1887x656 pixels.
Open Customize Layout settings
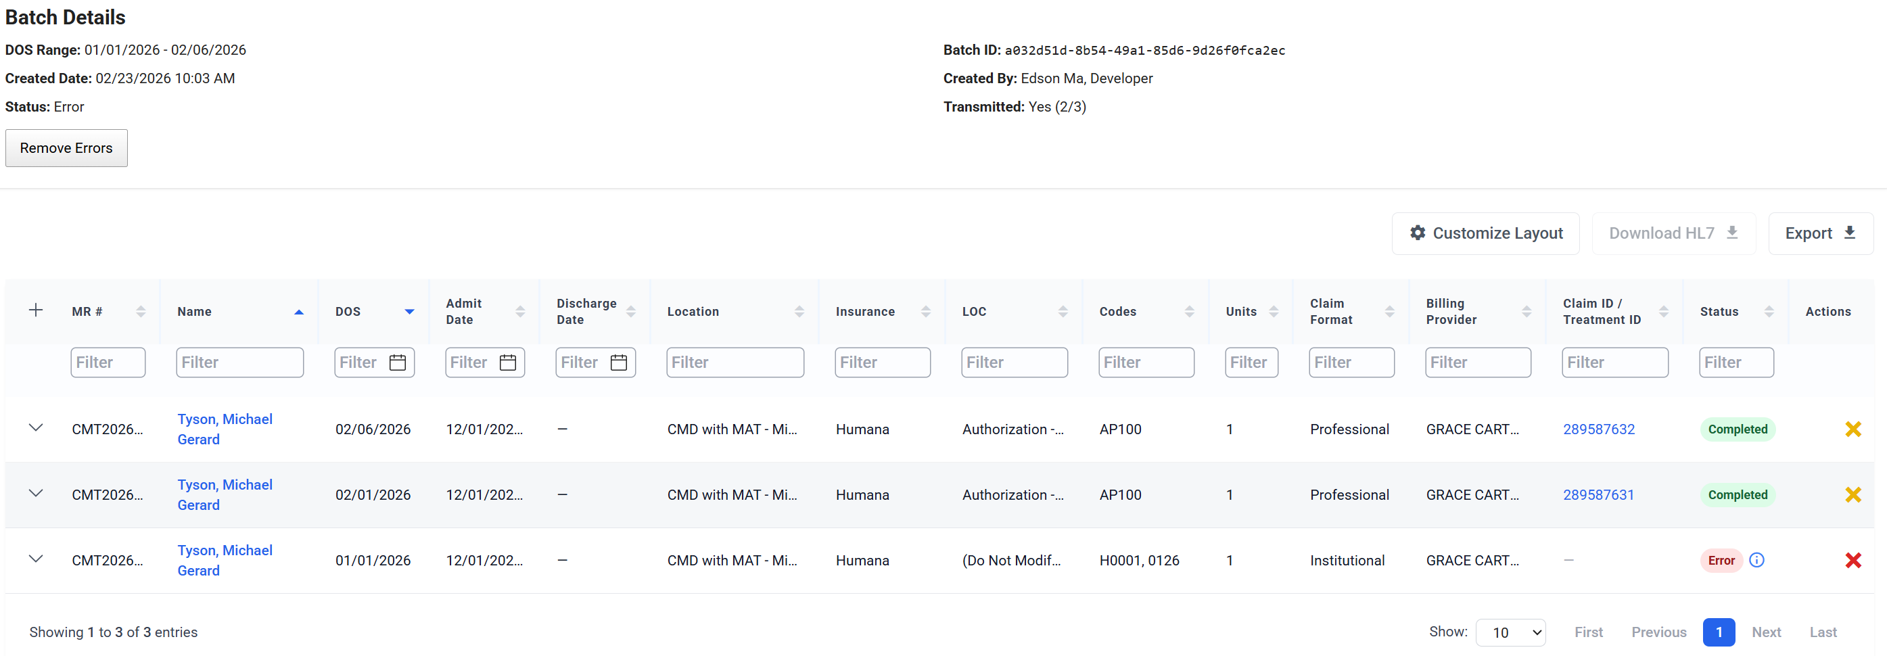[x=1485, y=233]
